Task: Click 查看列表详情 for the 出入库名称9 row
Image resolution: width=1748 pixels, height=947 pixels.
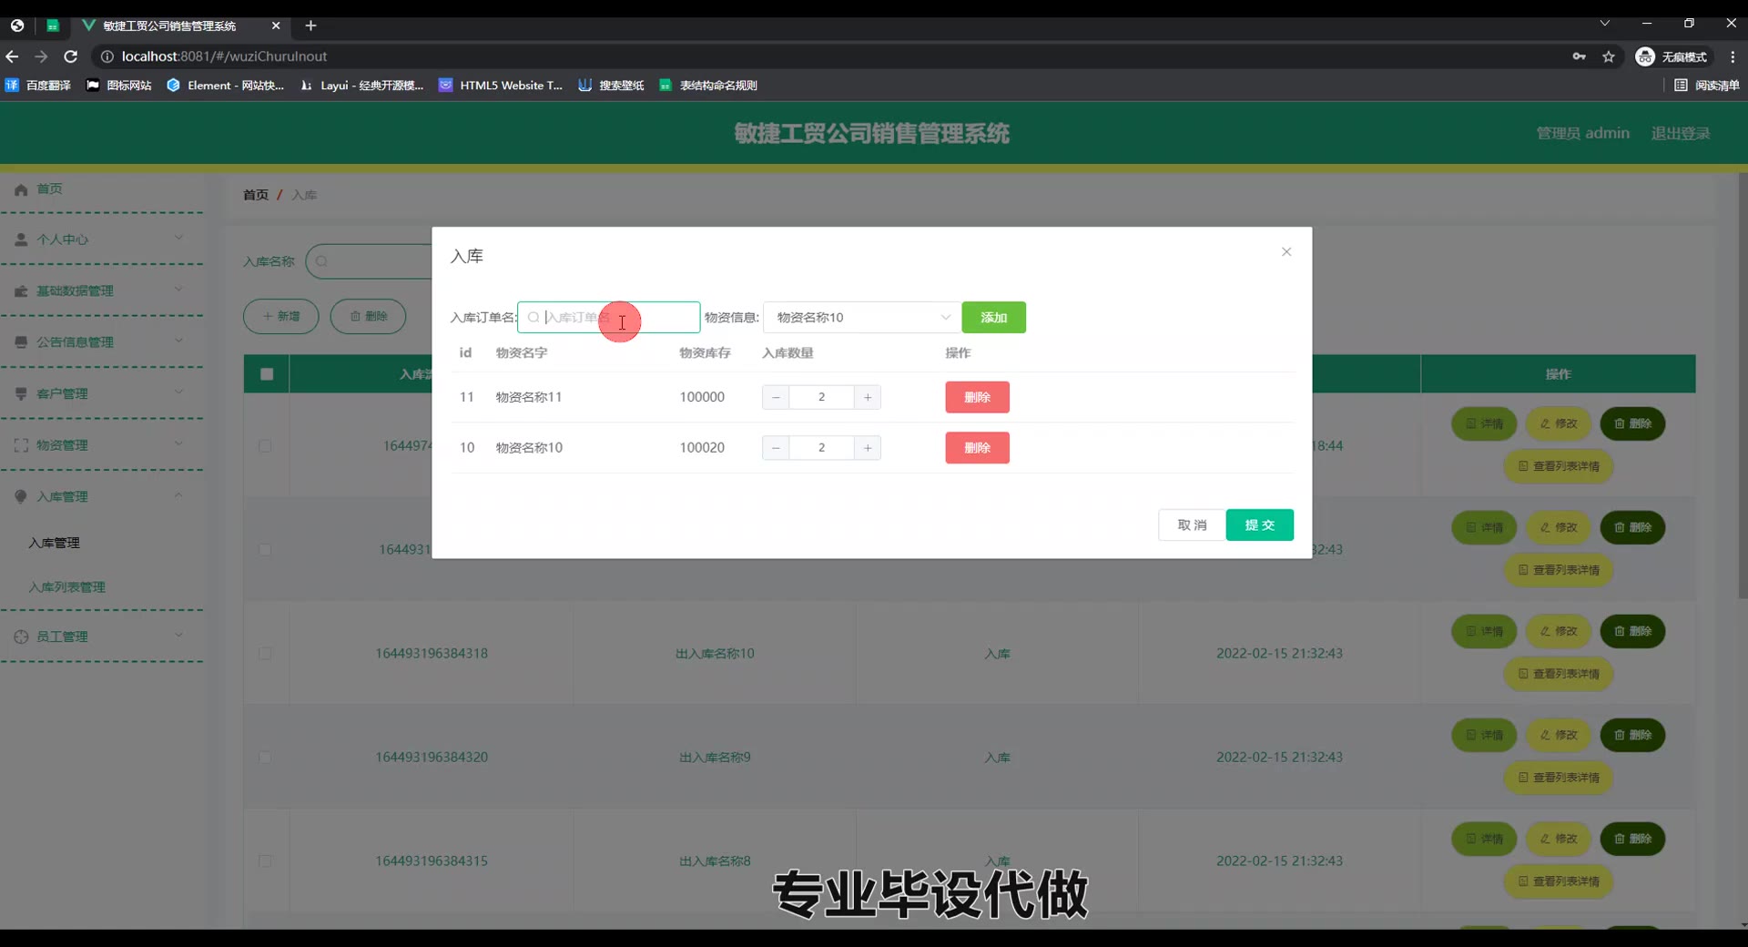Action: pos(1559,778)
